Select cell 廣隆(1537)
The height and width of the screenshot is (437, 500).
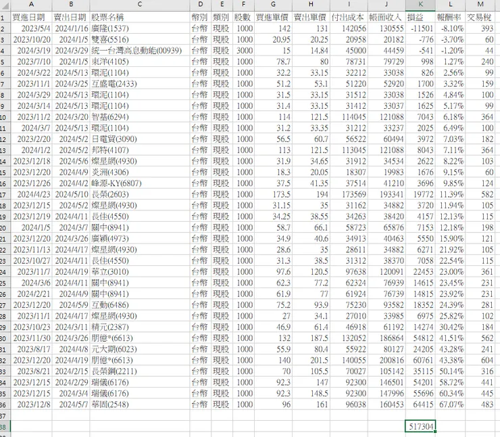[140, 28]
